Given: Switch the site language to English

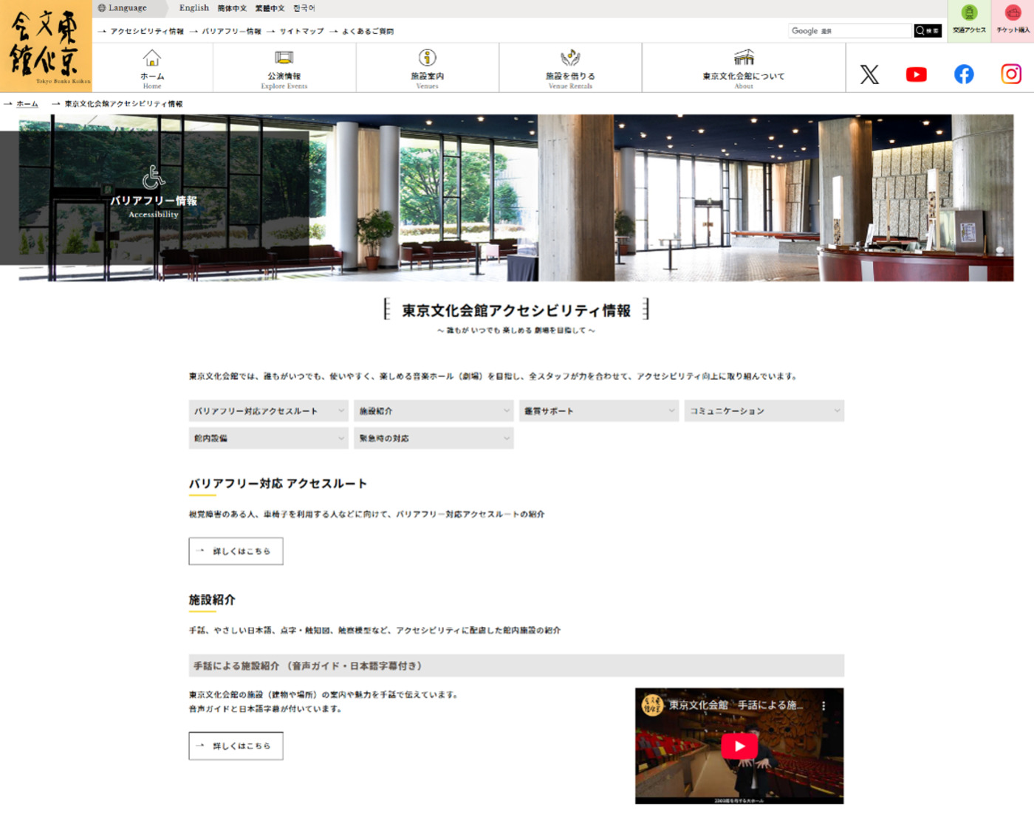Looking at the screenshot, I should [x=194, y=7].
